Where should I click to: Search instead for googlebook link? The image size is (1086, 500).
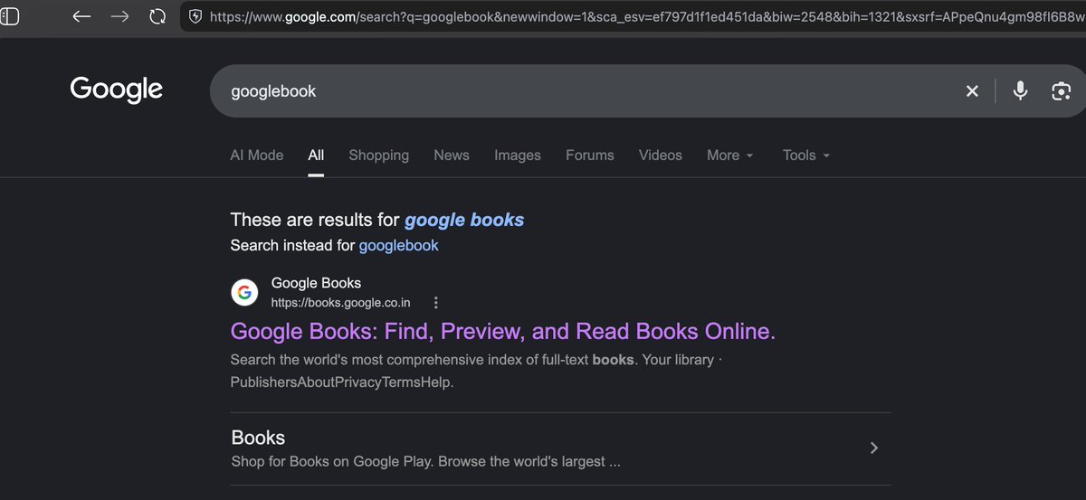(x=399, y=245)
